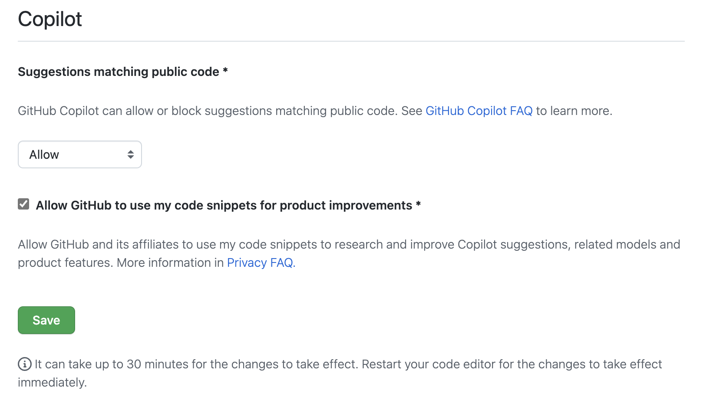Image resolution: width=713 pixels, height=400 pixels.
Task: Click the divider line under the Copilot title
Action: pos(351,41)
